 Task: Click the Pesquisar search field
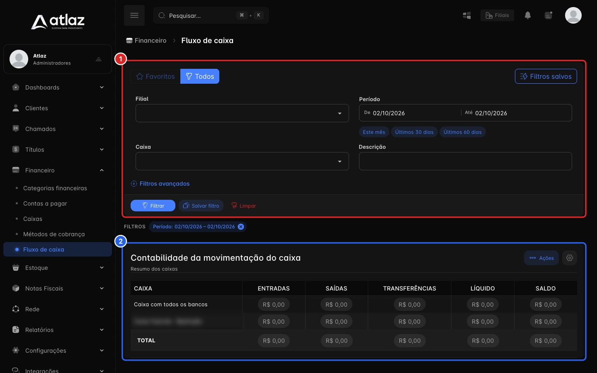click(211, 15)
